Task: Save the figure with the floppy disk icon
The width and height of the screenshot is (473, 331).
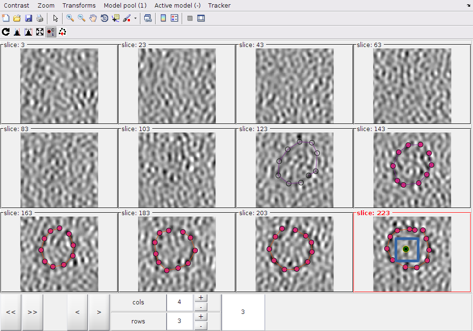Action: coord(28,18)
